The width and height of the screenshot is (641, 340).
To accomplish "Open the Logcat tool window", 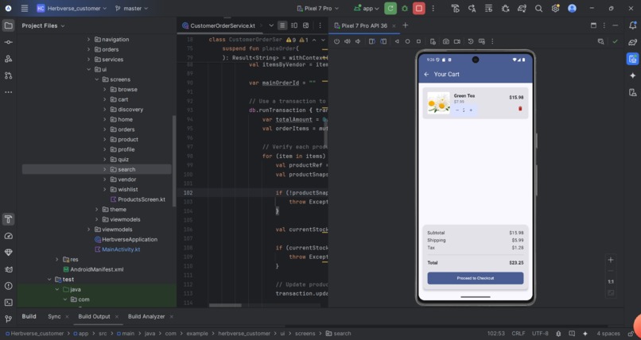I will click(8, 269).
